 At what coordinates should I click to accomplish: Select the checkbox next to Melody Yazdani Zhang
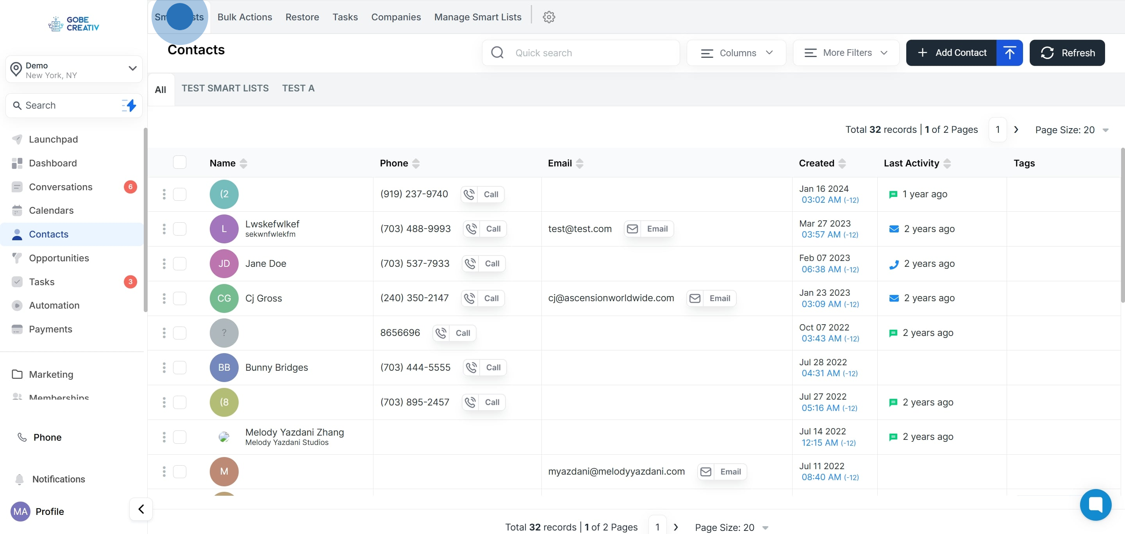(x=180, y=437)
